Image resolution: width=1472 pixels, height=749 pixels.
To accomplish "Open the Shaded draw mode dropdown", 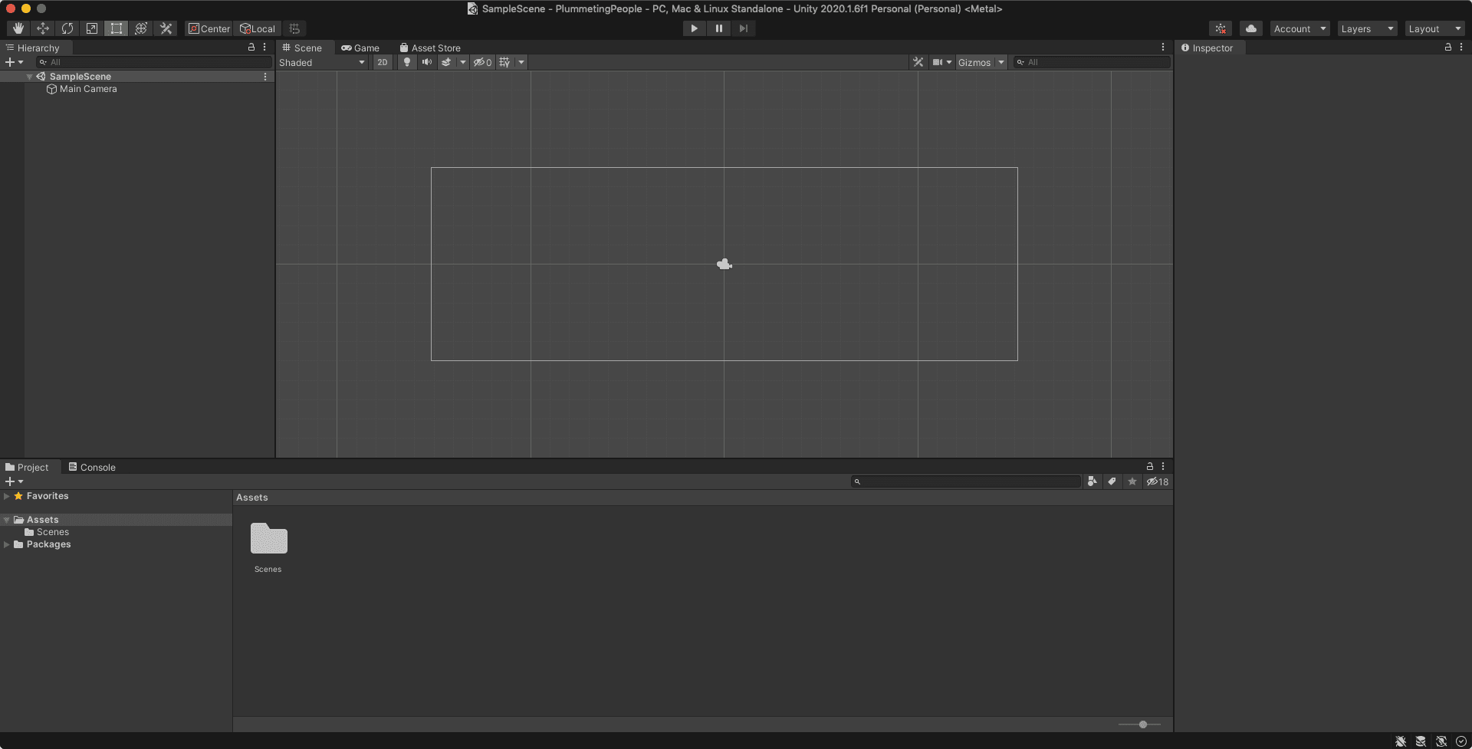I will click(322, 62).
